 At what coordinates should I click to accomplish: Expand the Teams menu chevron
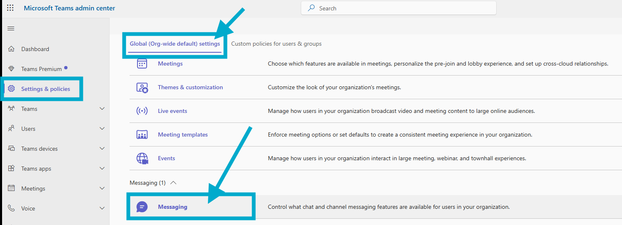point(102,109)
